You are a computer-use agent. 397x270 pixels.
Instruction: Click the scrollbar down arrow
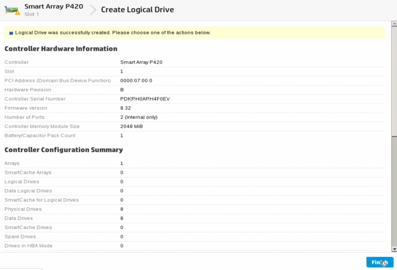(x=394, y=249)
